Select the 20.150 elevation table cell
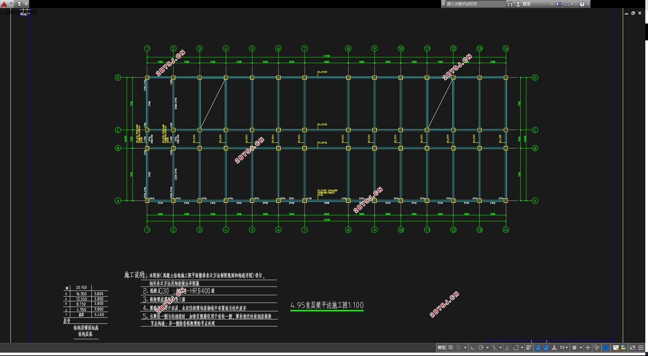Viewport: 648px width, 356px height. pyautogui.click(x=81, y=287)
